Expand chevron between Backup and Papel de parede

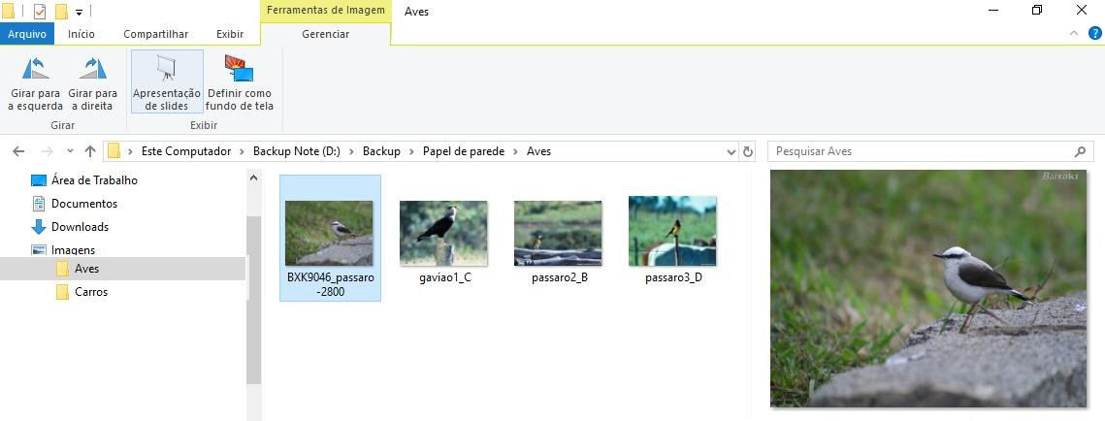(x=411, y=151)
